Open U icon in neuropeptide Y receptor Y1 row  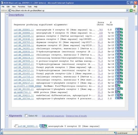[116, 32]
